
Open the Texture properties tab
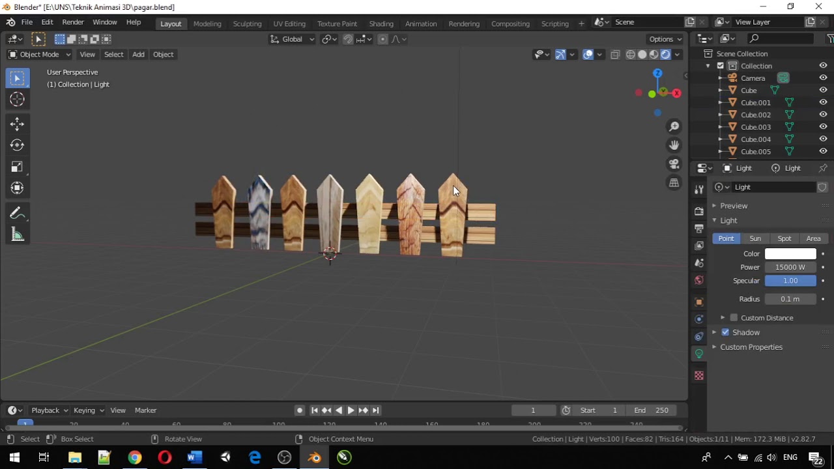pos(699,376)
